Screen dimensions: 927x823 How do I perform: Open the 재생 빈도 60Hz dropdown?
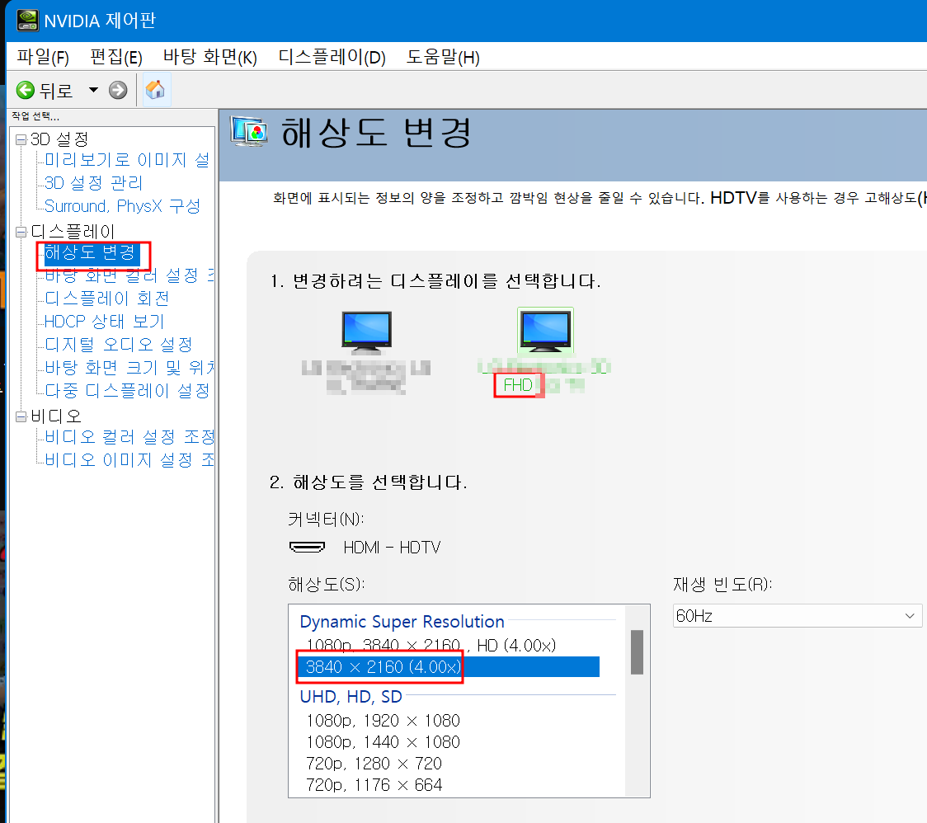(797, 616)
